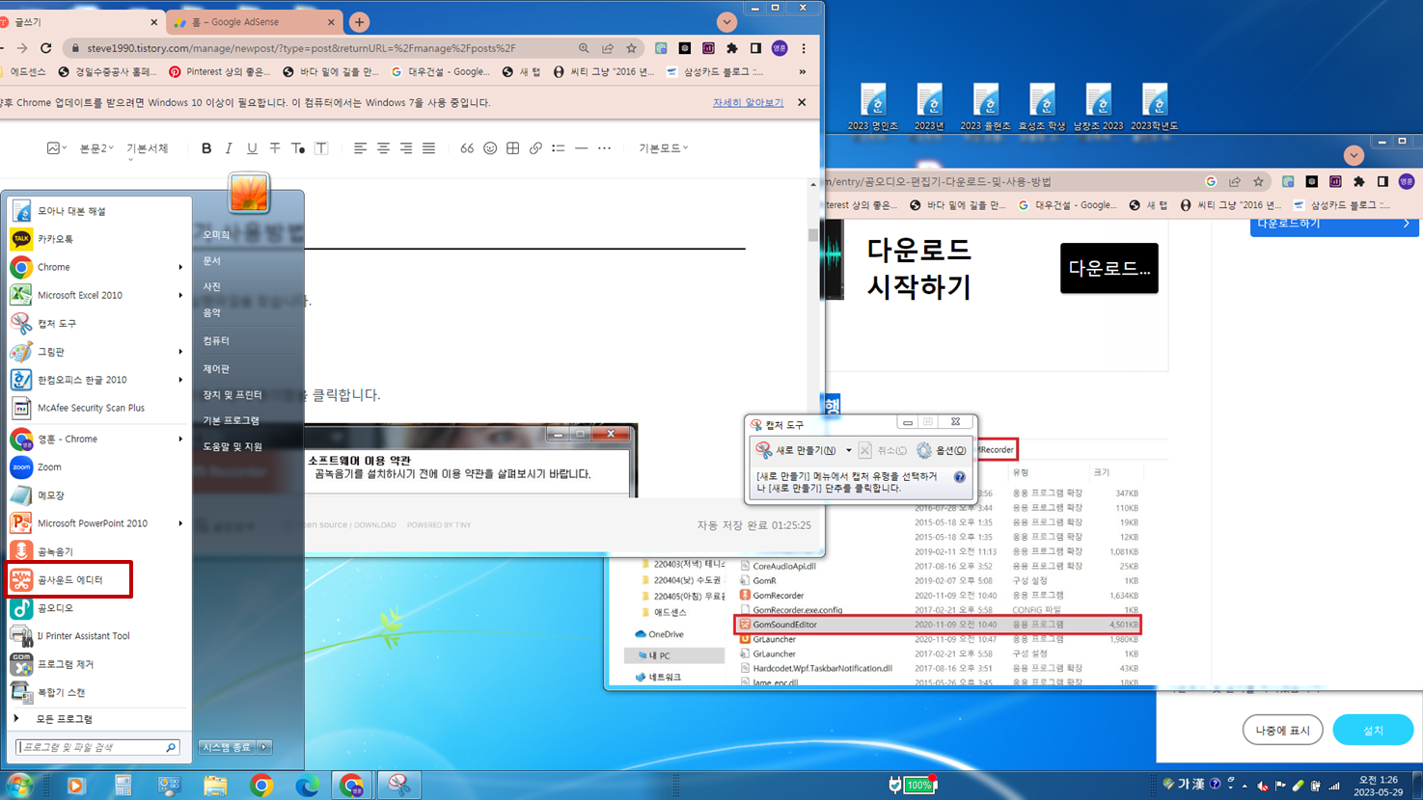Select the center alignment icon
The image size is (1423, 800).
click(x=382, y=147)
